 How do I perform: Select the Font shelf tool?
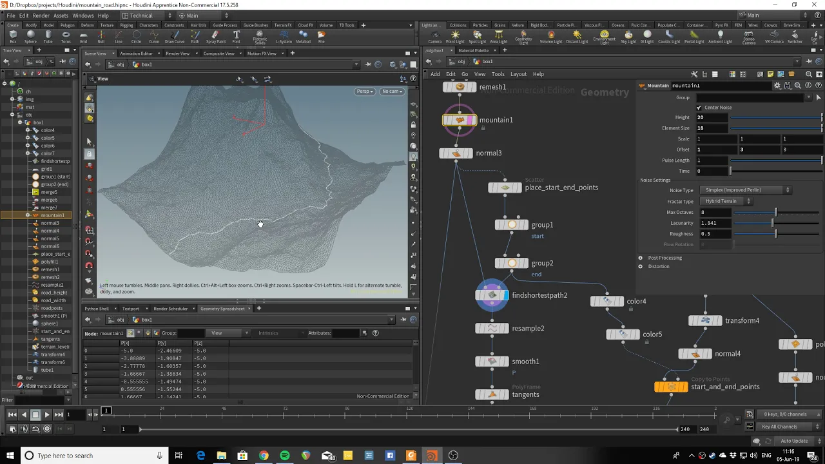click(237, 37)
